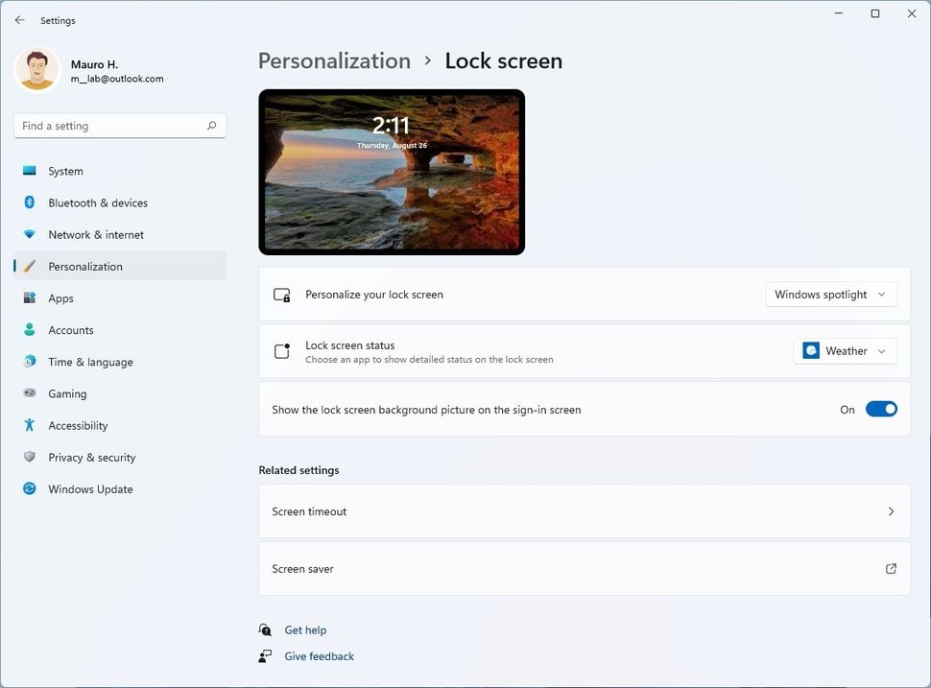Click the Privacy & security shield icon
The image size is (931, 688).
click(x=30, y=457)
